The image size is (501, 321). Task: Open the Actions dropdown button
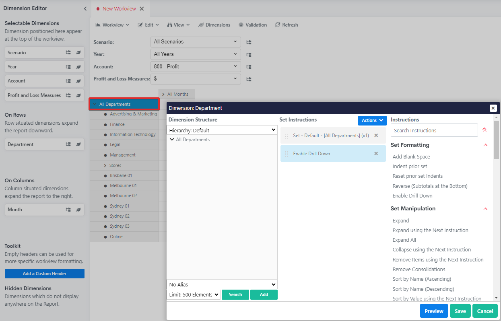tap(372, 120)
